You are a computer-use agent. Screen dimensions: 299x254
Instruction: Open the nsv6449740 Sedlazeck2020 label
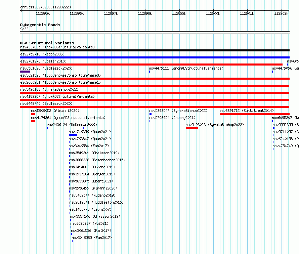coord(46,103)
